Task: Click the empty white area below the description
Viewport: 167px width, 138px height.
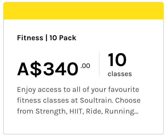Action: [83, 125]
